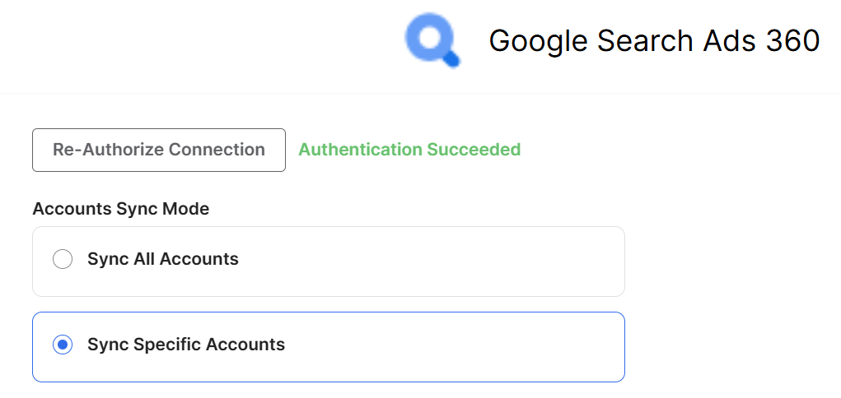Click the Sync All Accounts label text
Viewport: 841px width, 398px height.
pyautogui.click(x=163, y=260)
